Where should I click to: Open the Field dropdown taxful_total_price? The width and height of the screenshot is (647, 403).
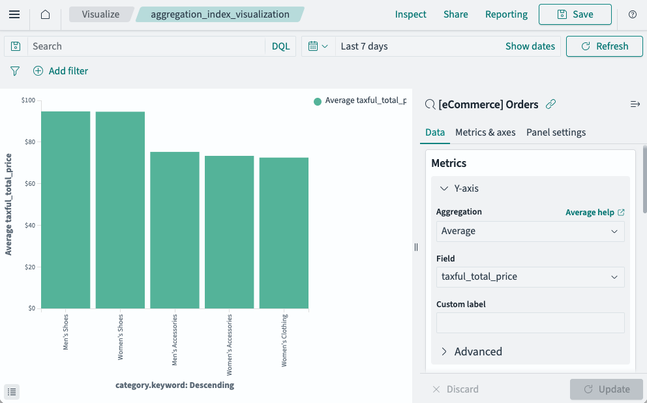530,276
